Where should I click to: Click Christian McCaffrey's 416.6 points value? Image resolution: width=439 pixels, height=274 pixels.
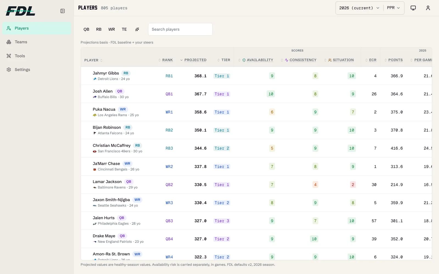coord(397,148)
